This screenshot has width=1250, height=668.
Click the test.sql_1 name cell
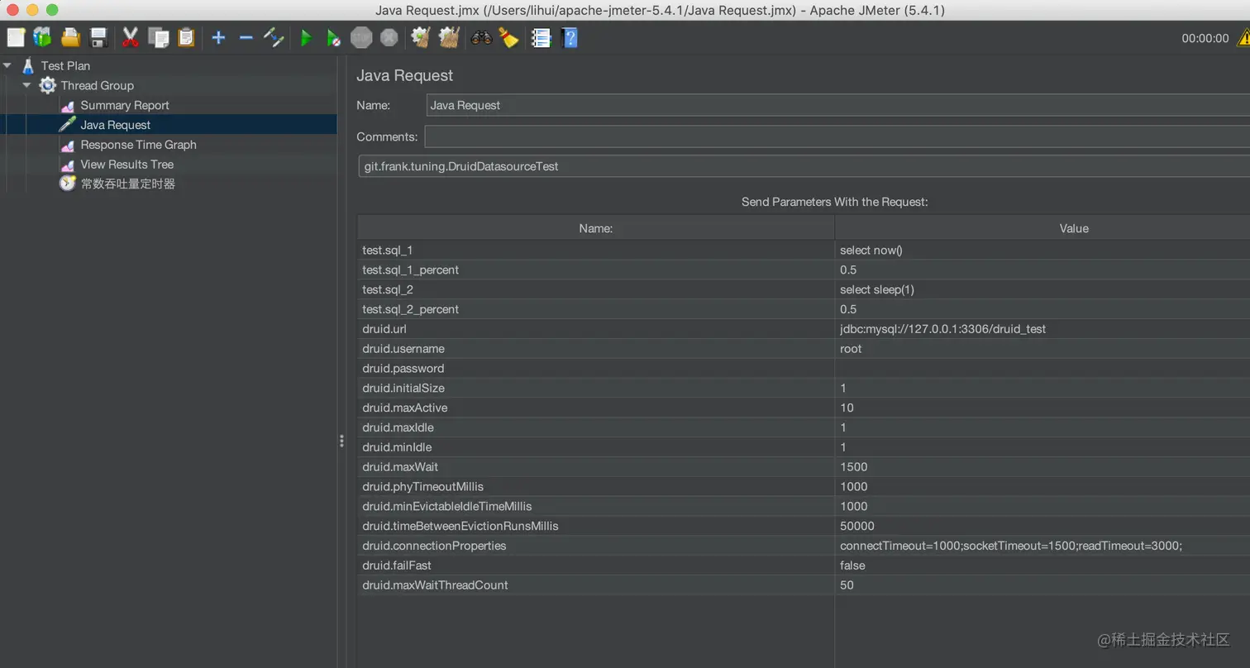tap(595, 250)
